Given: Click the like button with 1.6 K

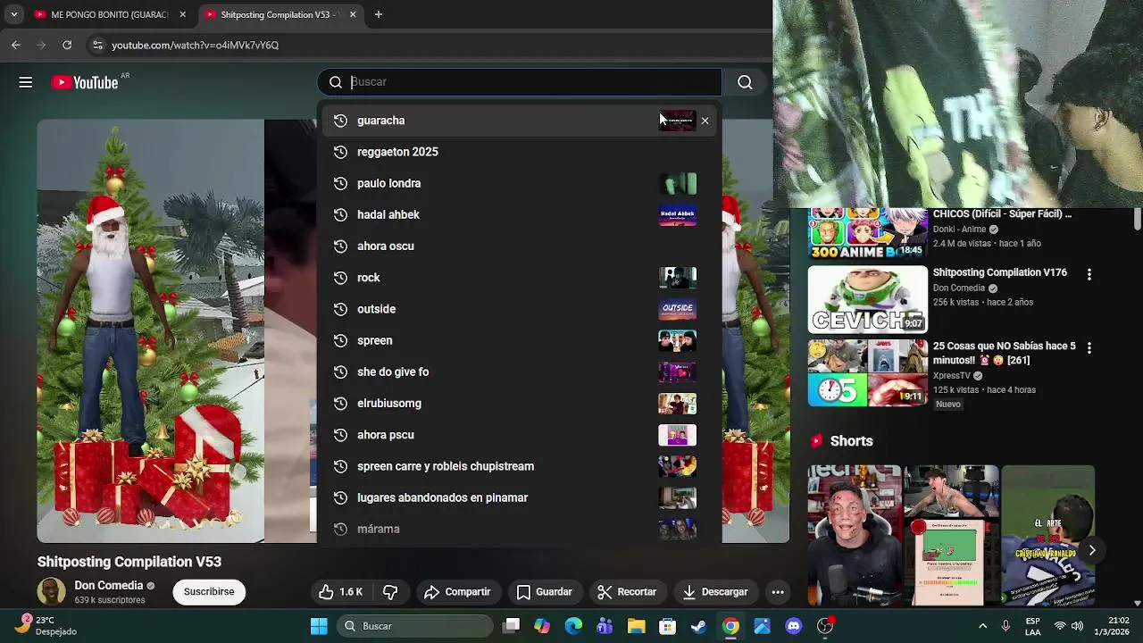Looking at the screenshot, I should point(341,592).
